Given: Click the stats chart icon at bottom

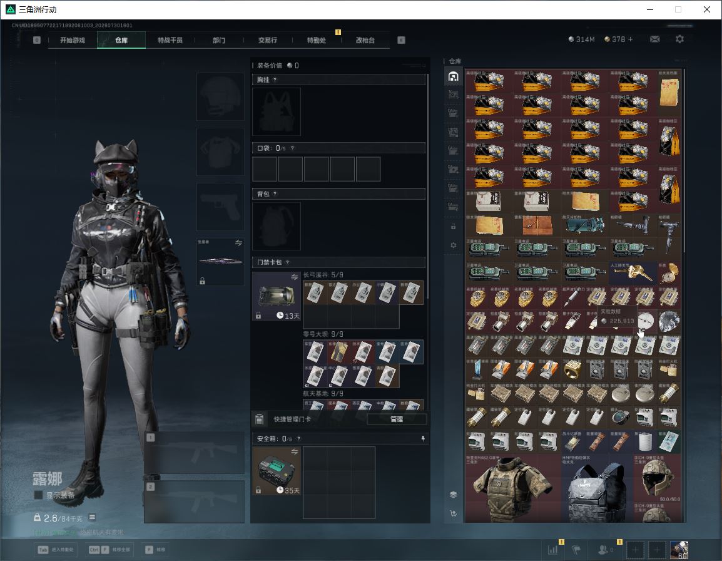Looking at the screenshot, I should [x=552, y=549].
